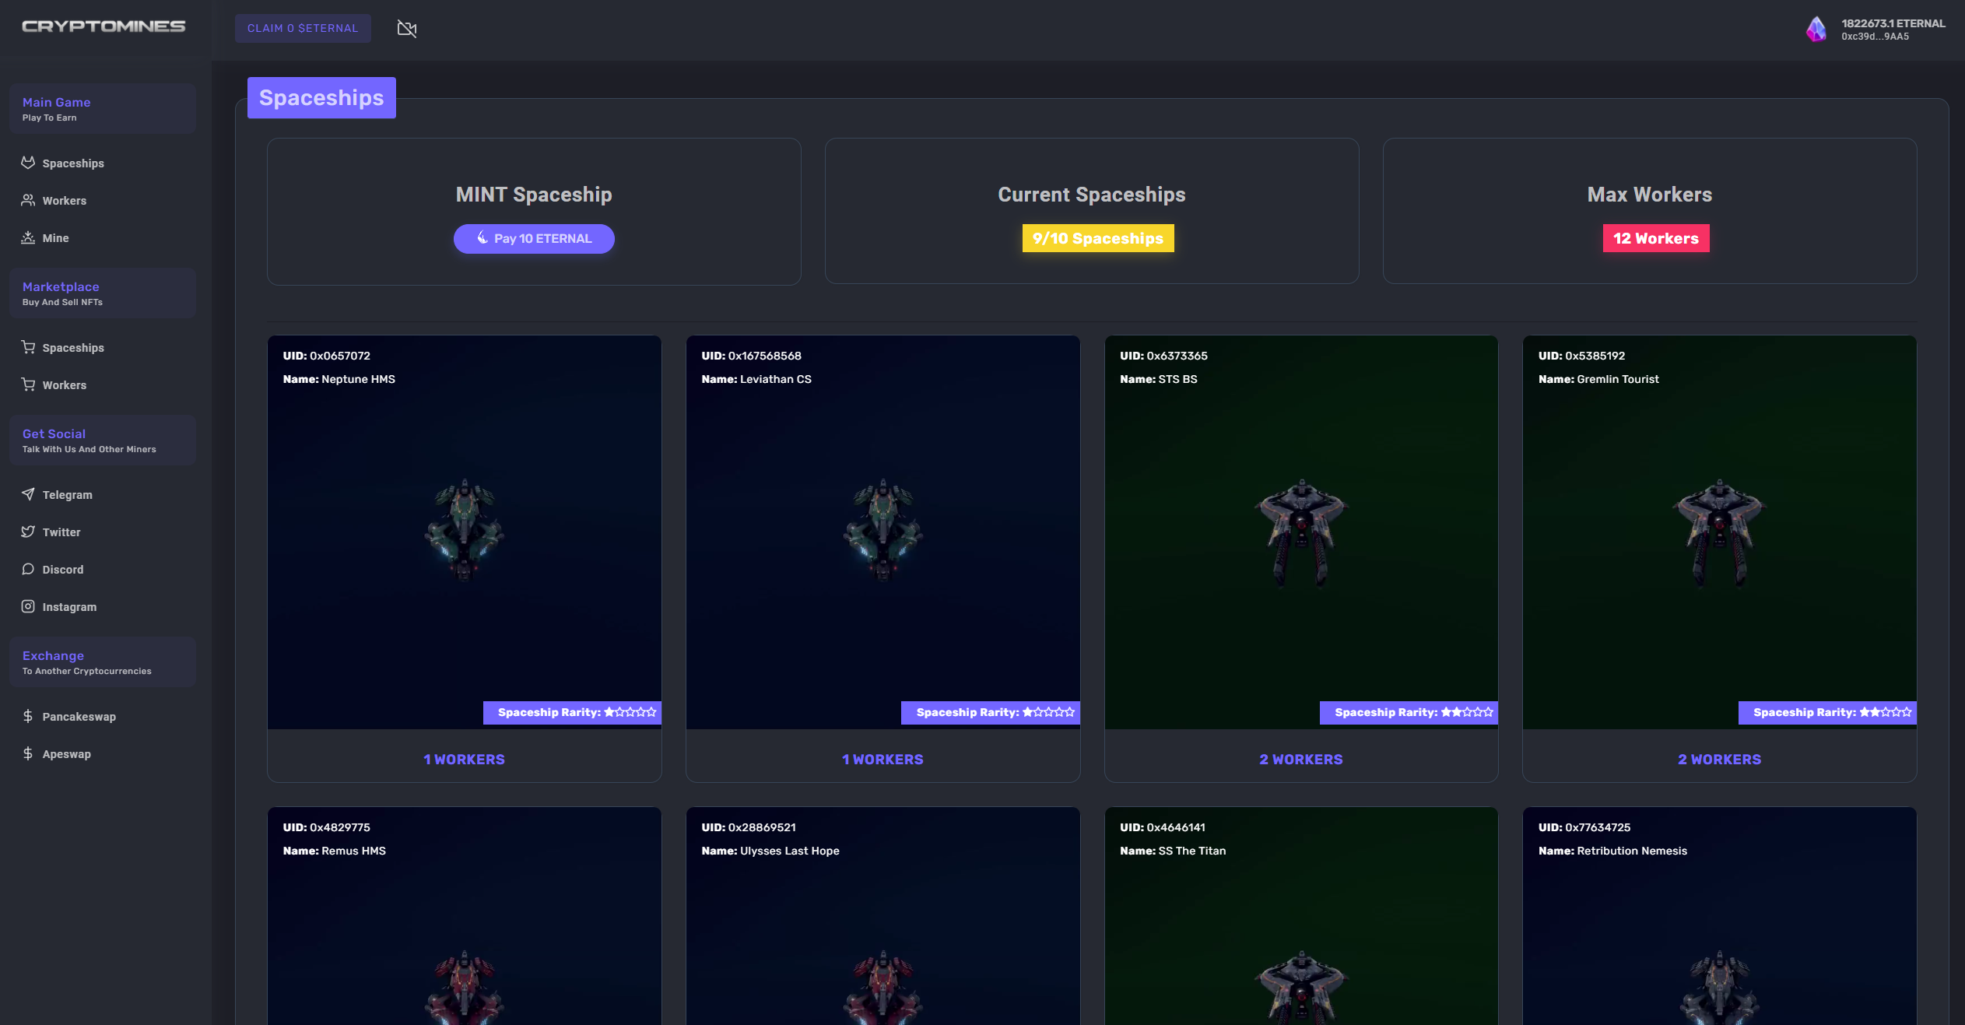The image size is (1965, 1025).
Task: Open 1 WORKERS link on Neptune HMS card
Action: point(464,759)
